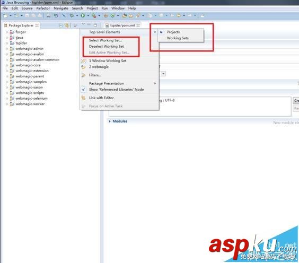The height and width of the screenshot is (263, 299).
Task: Open the Help menu
Action: tap(132, 8)
